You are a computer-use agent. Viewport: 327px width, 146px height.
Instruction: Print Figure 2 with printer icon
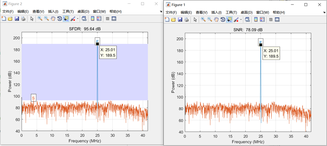pos(23,19)
